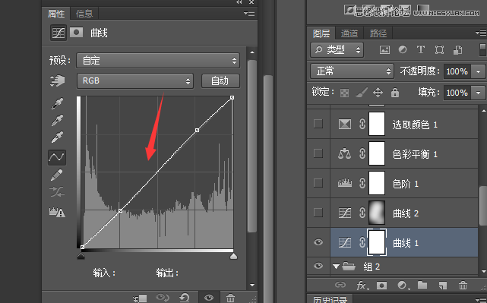Click the black point input slider

tap(81, 256)
